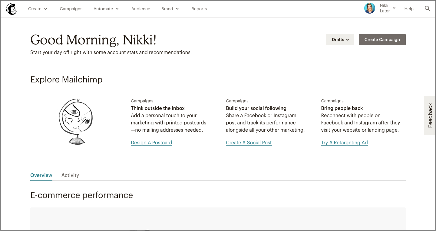Screen dimensions: 436x231
Task: Open the search magnifier icon
Action: point(427,8)
